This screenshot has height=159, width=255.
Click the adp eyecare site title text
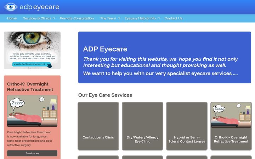point(39,7)
